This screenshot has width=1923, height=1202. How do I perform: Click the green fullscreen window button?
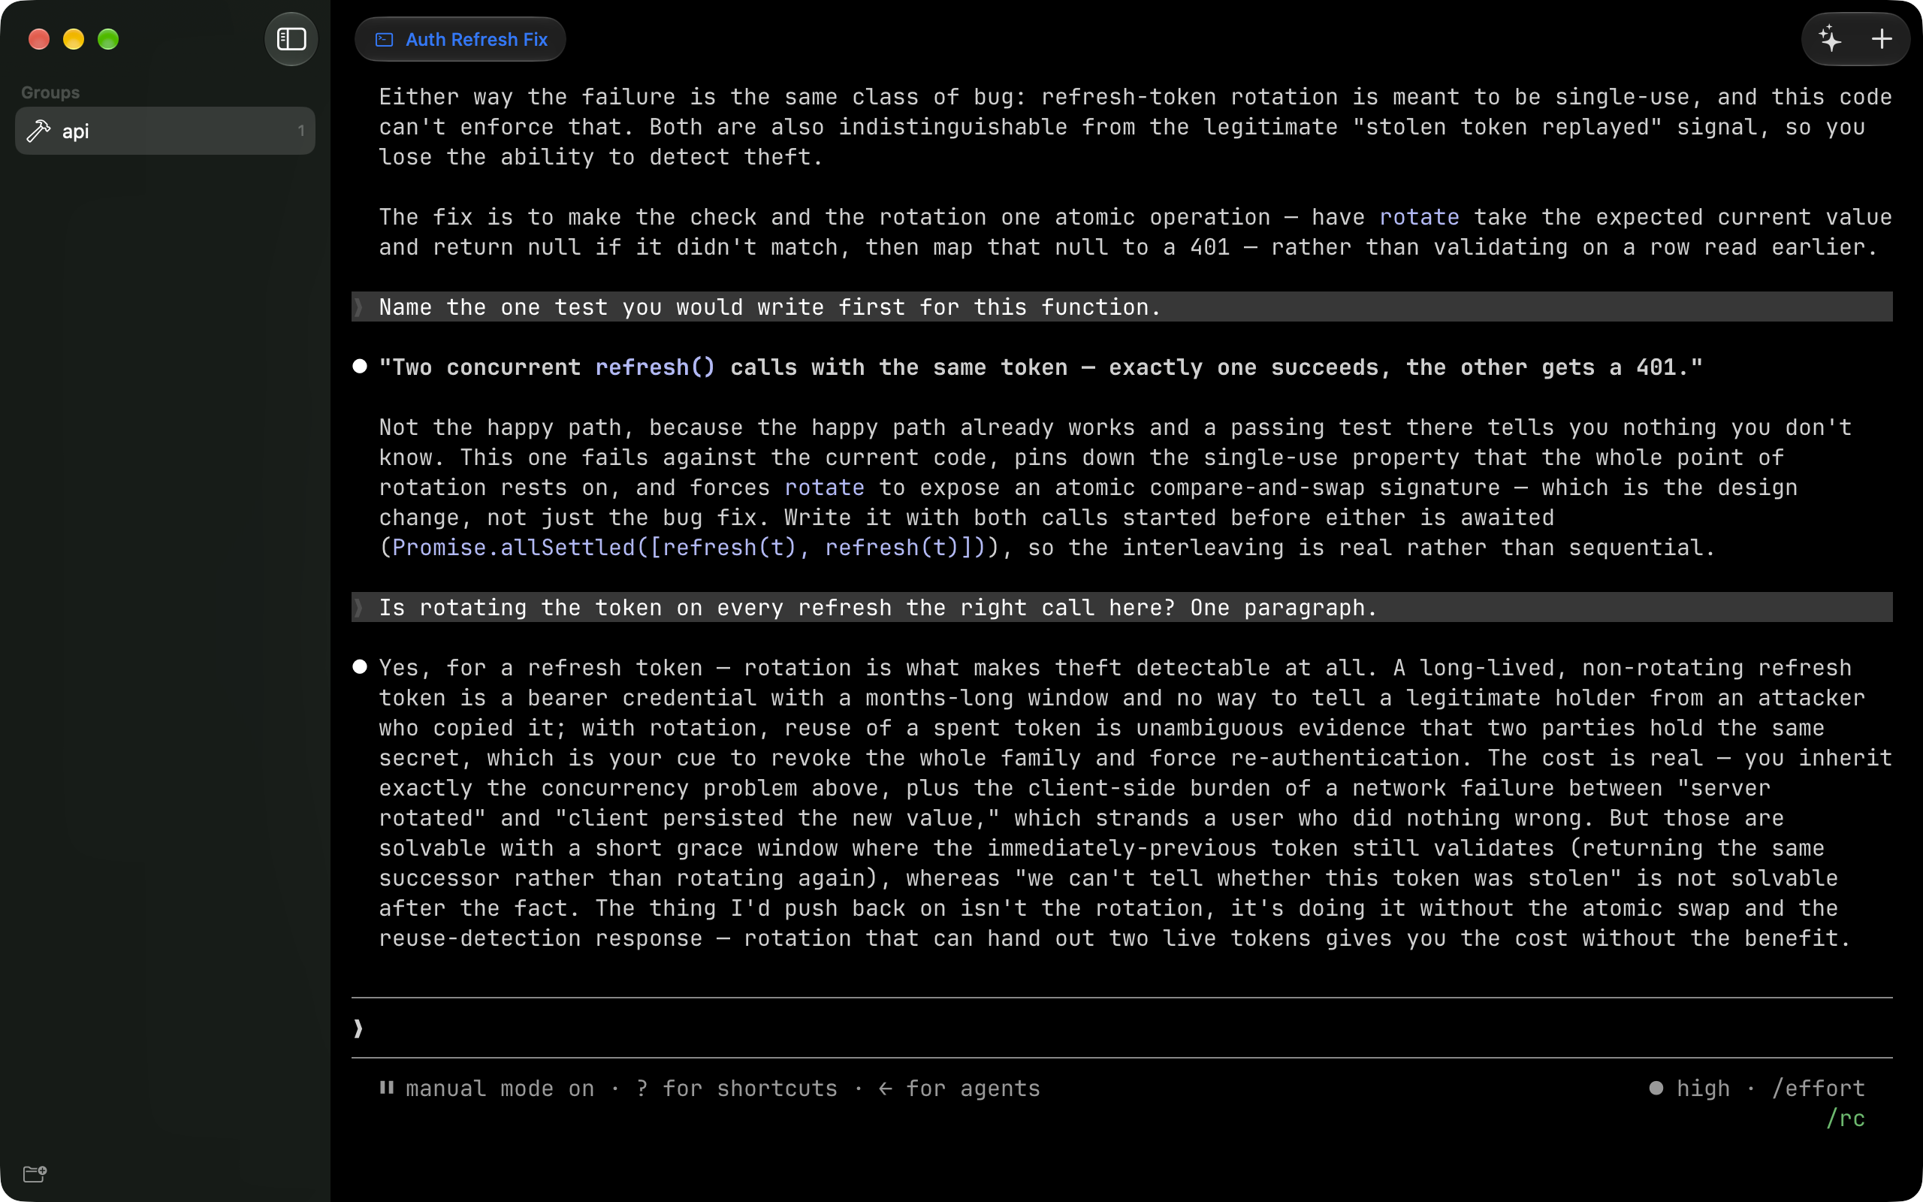pyautogui.click(x=108, y=39)
